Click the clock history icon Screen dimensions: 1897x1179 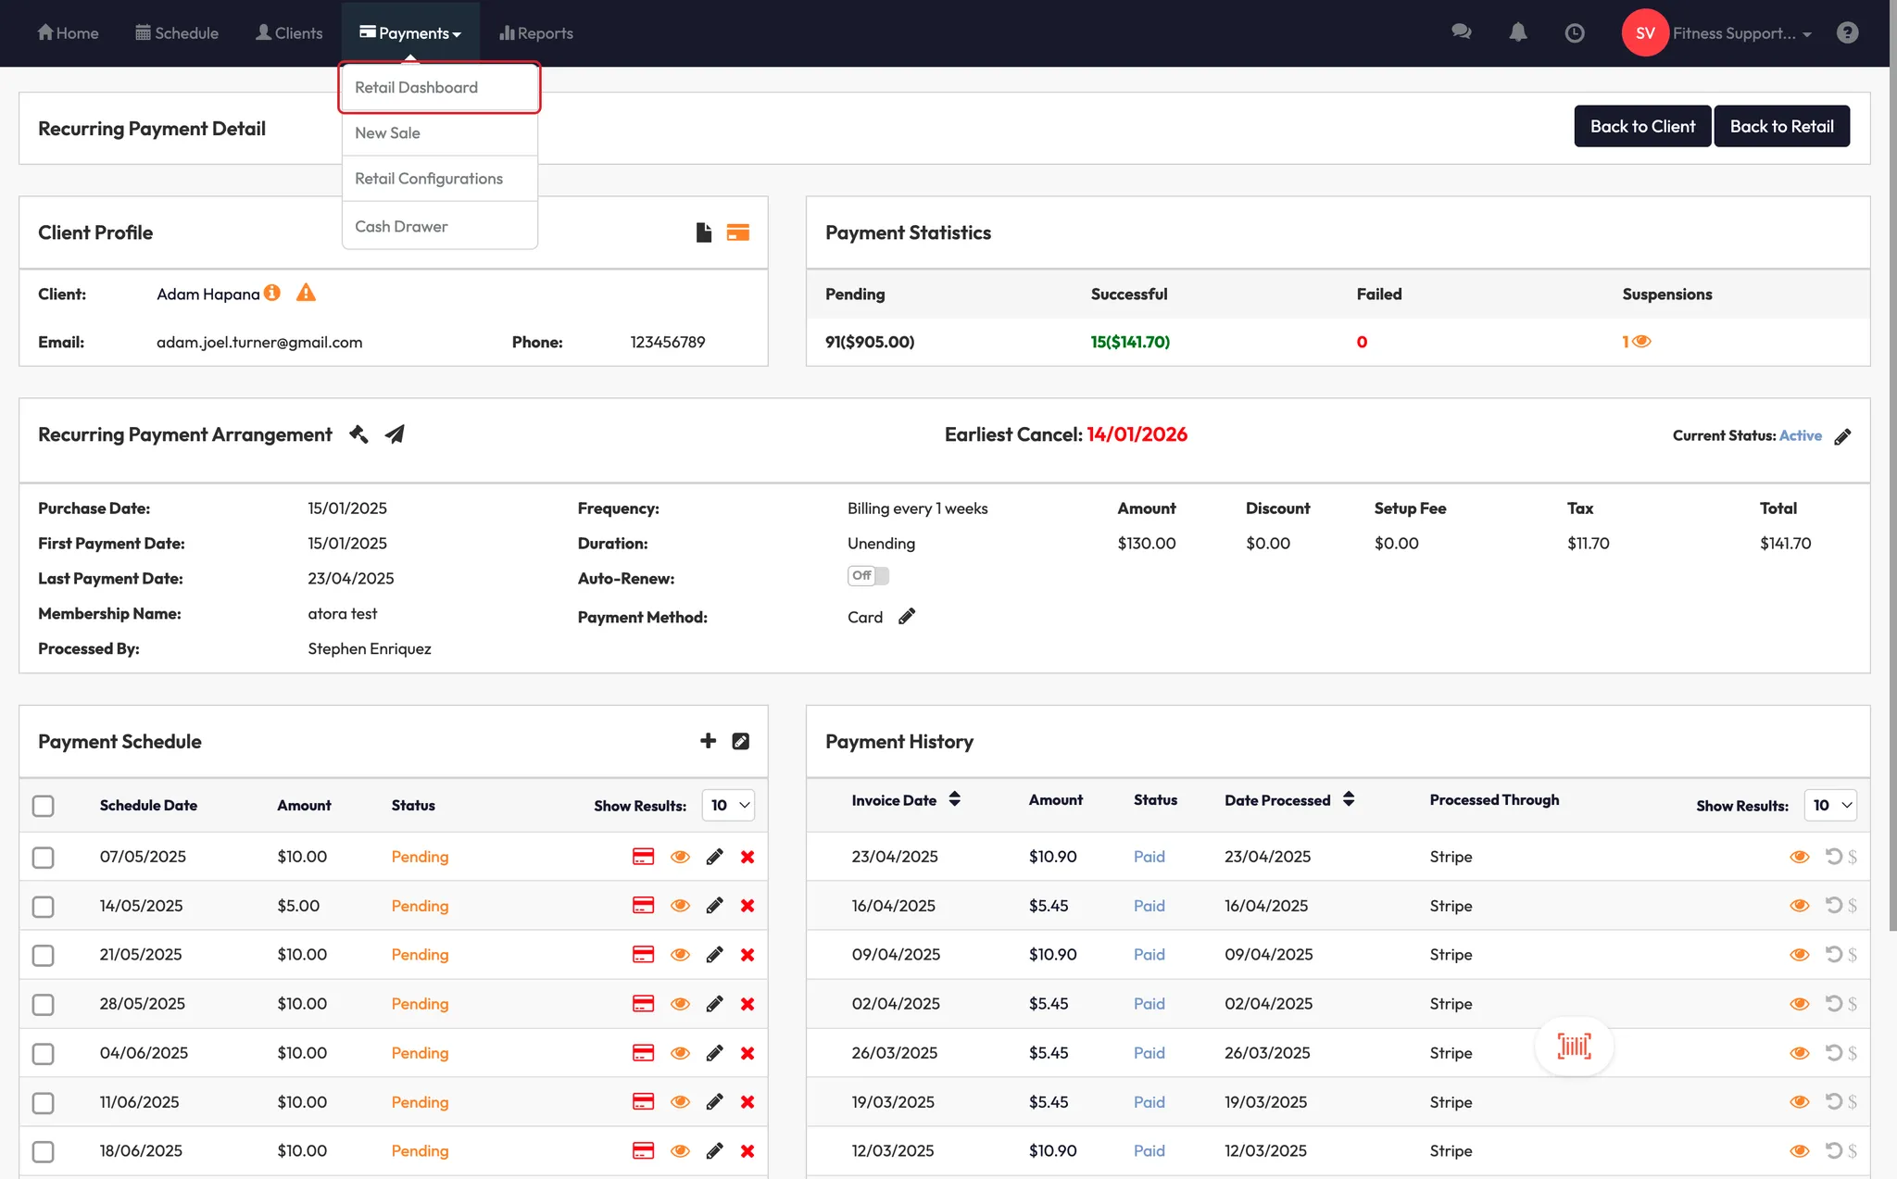coord(1574,33)
